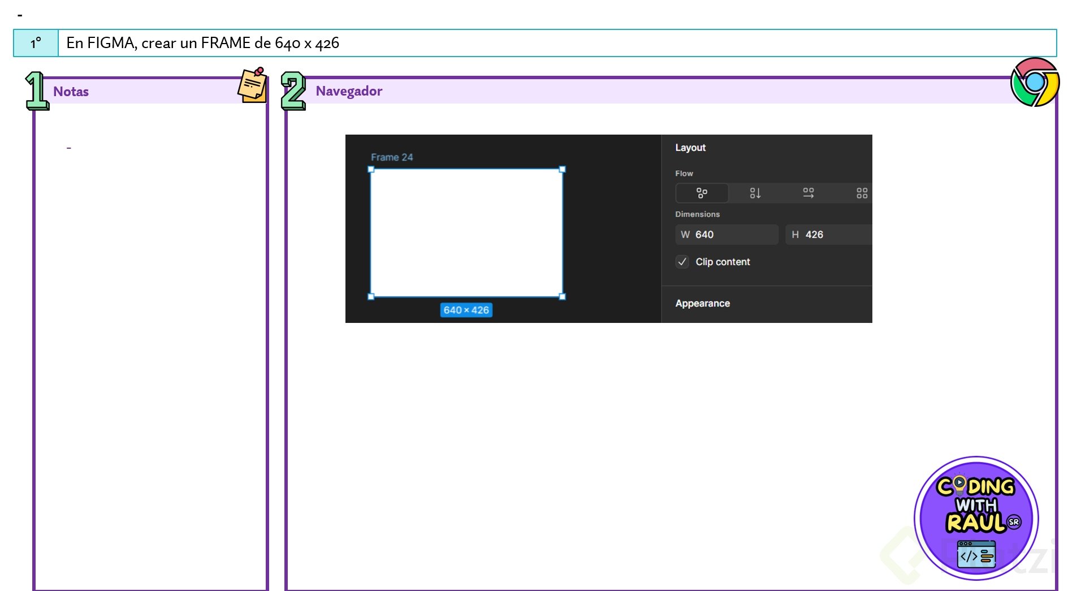Viewport: 1068px width, 591px height.
Task: Grab the frame's top-right corner handle
Action: (562, 170)
